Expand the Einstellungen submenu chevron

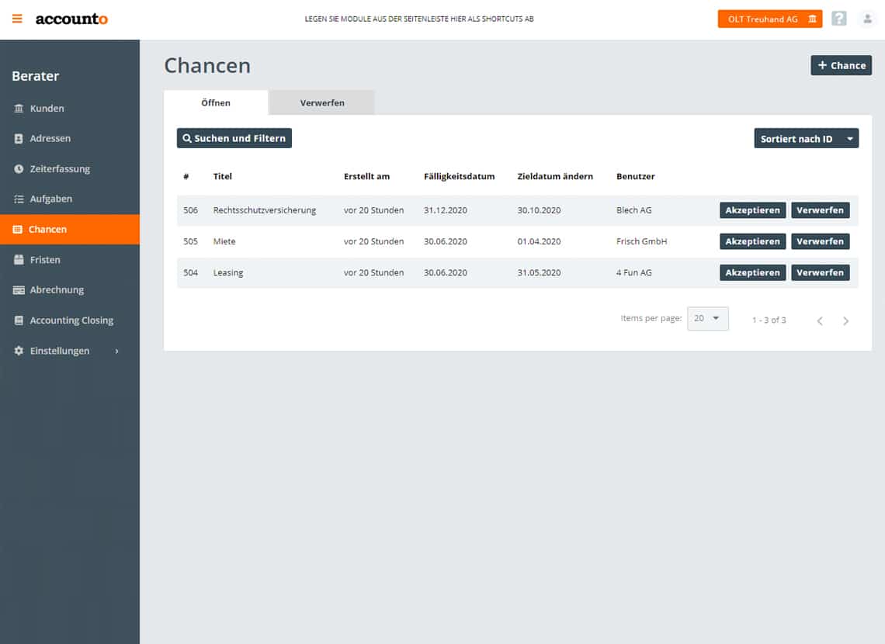pos(116,351)
